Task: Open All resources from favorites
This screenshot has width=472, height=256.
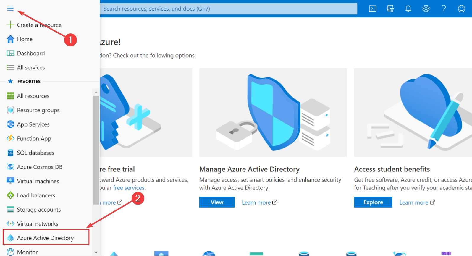Action: click(33, 96)
